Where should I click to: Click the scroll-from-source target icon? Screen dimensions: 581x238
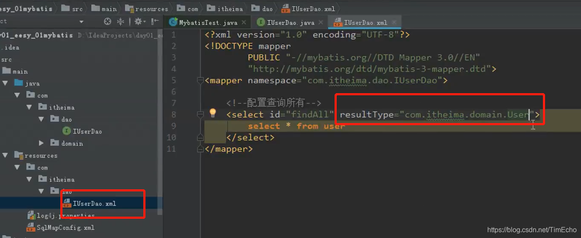point(108,21)
